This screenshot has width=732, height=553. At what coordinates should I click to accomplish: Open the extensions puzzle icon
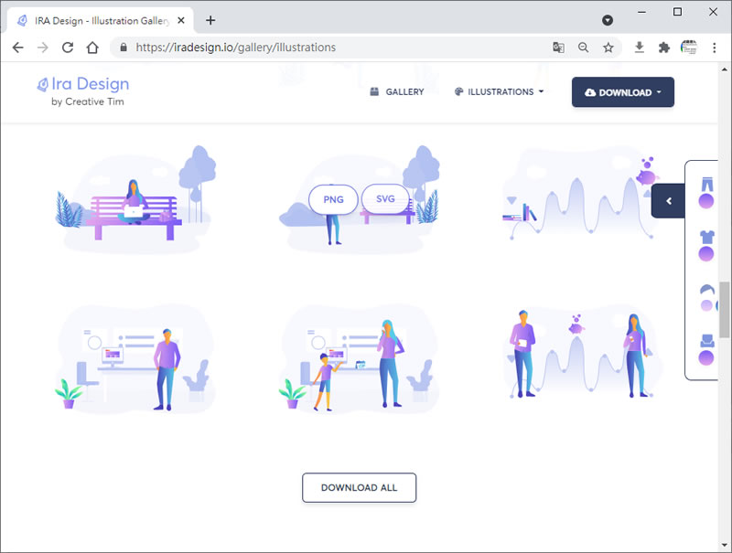(664, 48)
